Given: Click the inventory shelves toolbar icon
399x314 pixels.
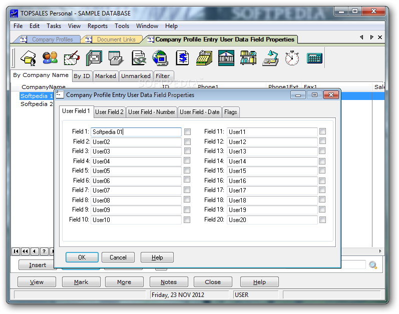Looking at the screenshot, I should [x=248, y=58].
